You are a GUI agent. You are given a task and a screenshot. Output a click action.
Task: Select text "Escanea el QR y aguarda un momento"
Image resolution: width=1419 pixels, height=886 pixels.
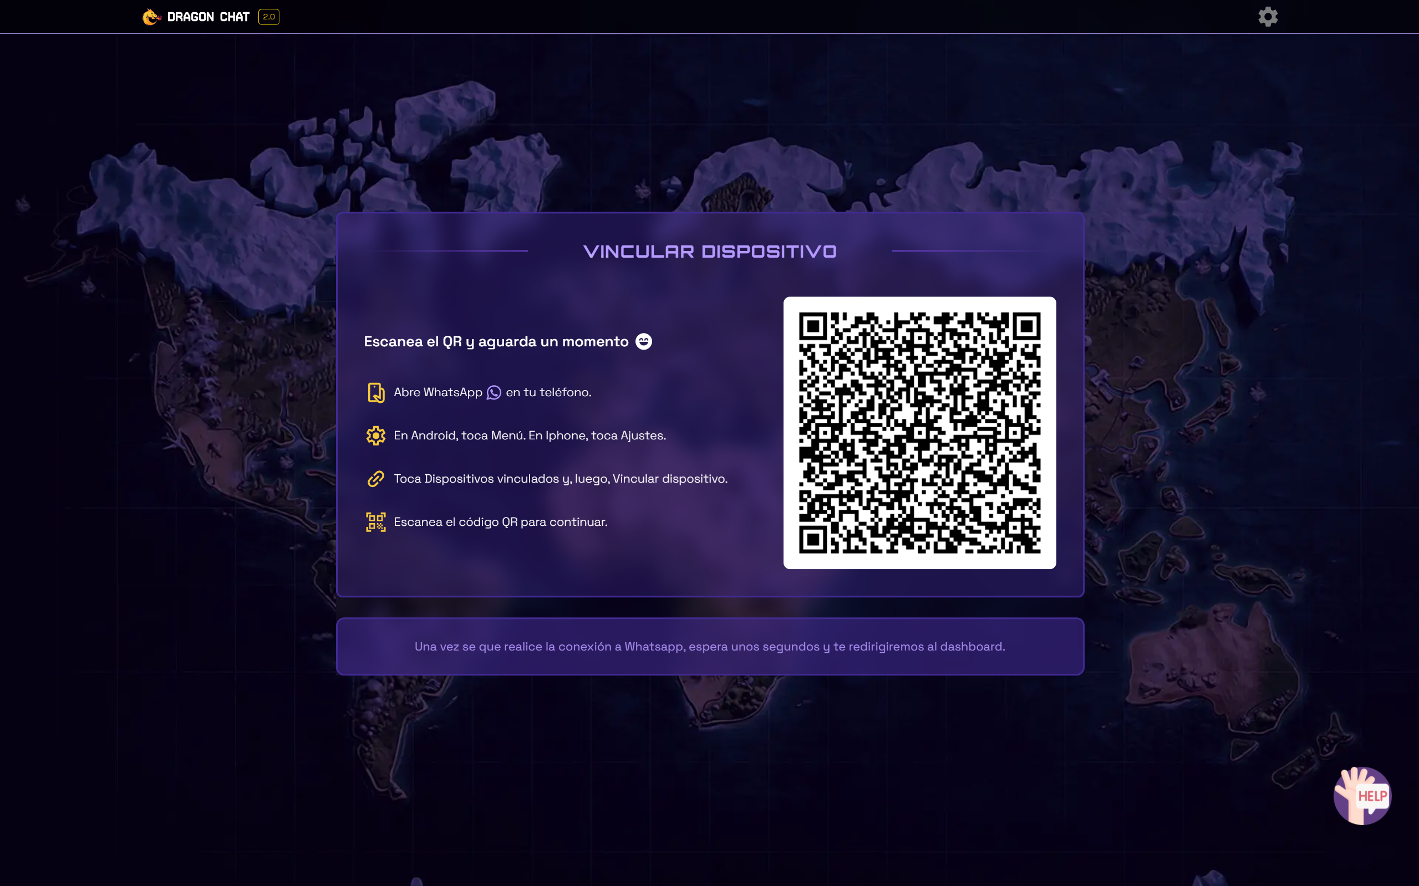coord(496,342)
